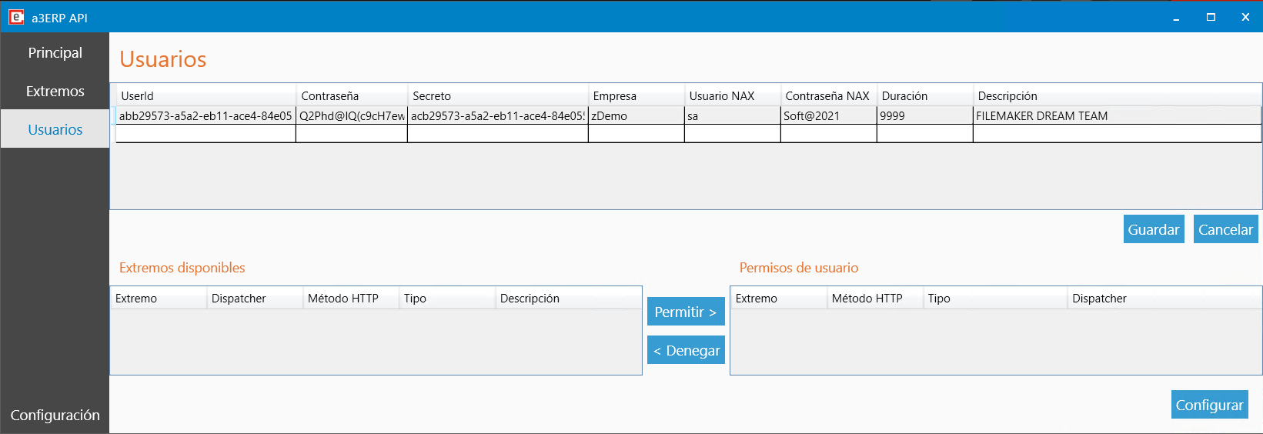
Task: Select the password cell starting Q2Phd@IQ
Action: [x=352, y=115]
